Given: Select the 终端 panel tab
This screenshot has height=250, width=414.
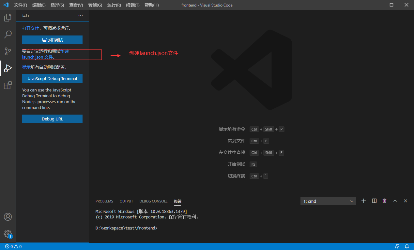Looking at the screenshot, I should pos(177,201).
